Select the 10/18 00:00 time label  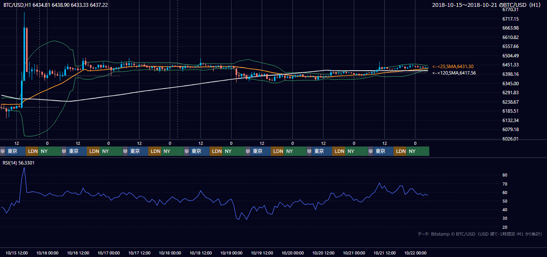pyautogui.click(x=170, y=253)
